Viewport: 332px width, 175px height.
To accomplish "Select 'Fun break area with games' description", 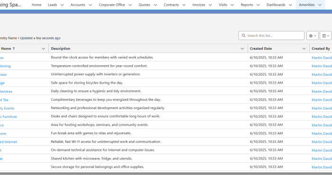I will point(91,133).
